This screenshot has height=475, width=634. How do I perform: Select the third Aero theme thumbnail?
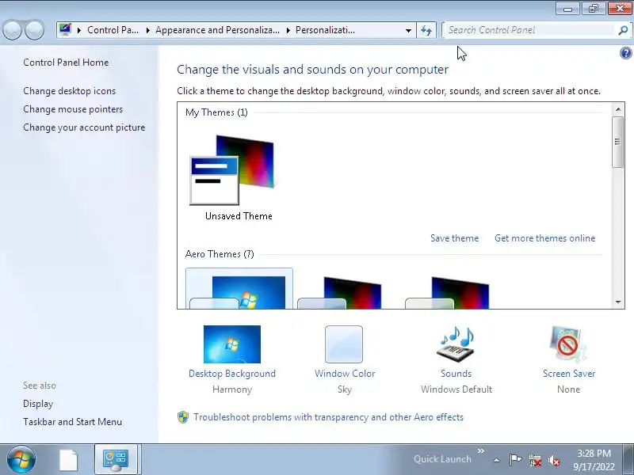tap(447, 292)
